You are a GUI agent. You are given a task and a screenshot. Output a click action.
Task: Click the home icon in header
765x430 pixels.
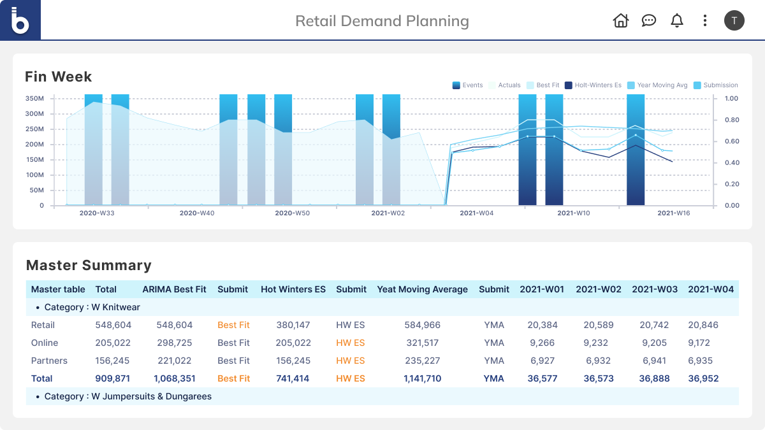(620, 20)
